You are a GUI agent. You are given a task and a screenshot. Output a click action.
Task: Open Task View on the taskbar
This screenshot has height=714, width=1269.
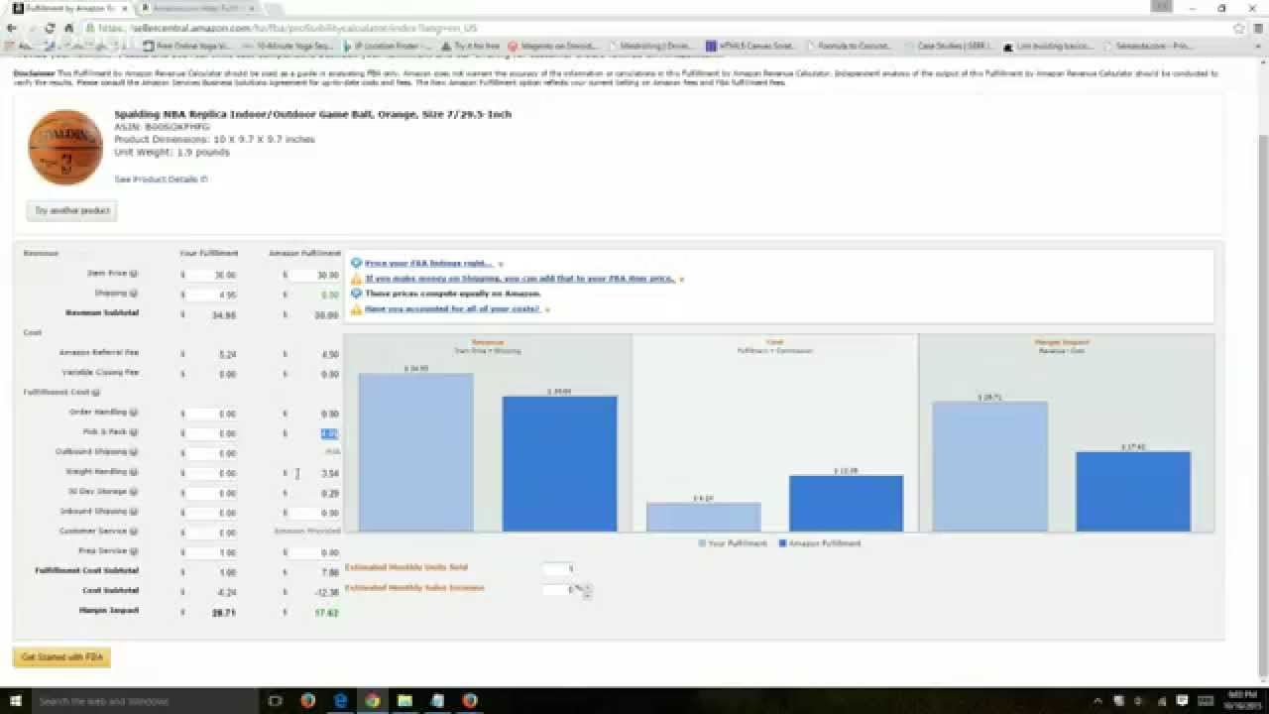[x=276, y=700]
